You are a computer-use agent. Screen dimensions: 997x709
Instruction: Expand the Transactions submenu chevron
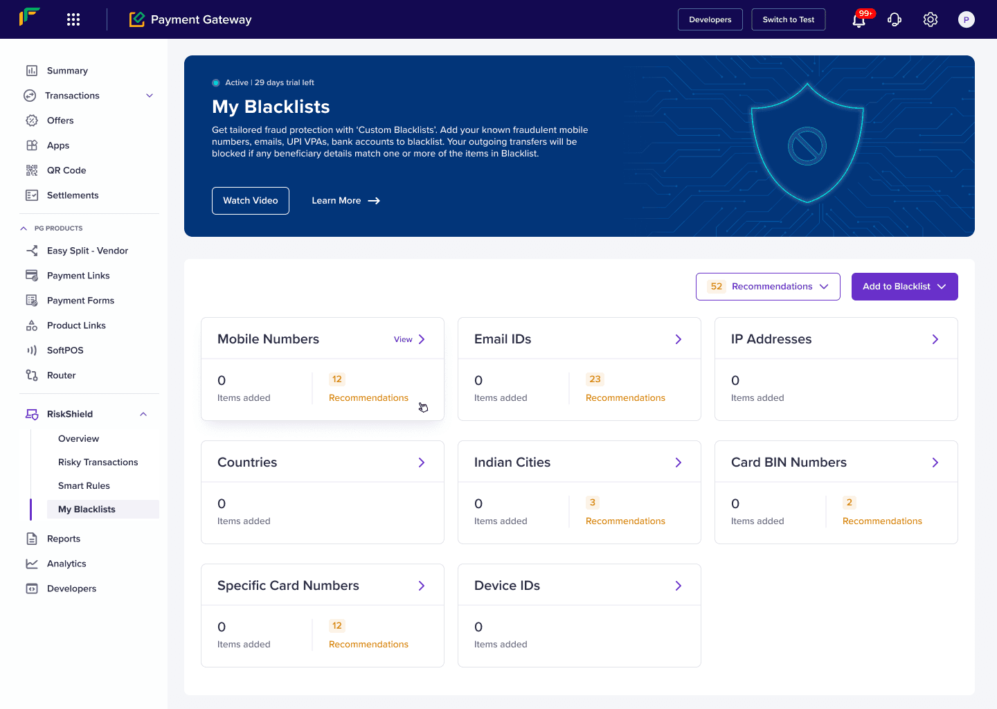click(150, 96)
